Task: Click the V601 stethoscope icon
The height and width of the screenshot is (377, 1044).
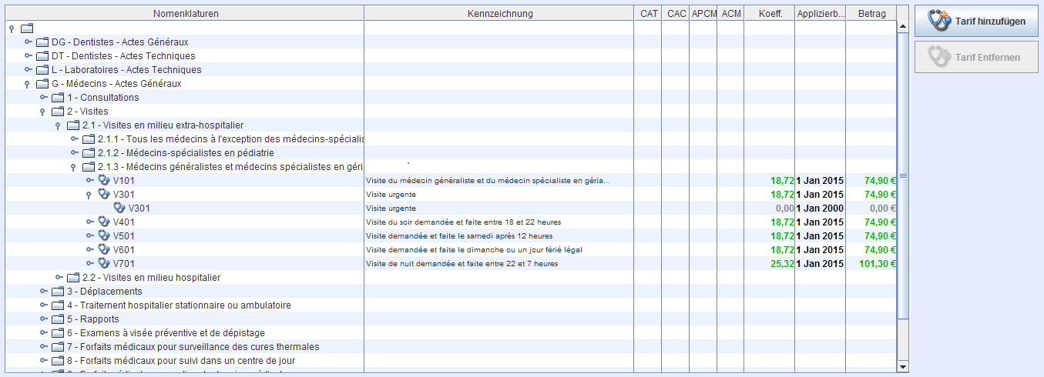Action: [x=104, y=250]
